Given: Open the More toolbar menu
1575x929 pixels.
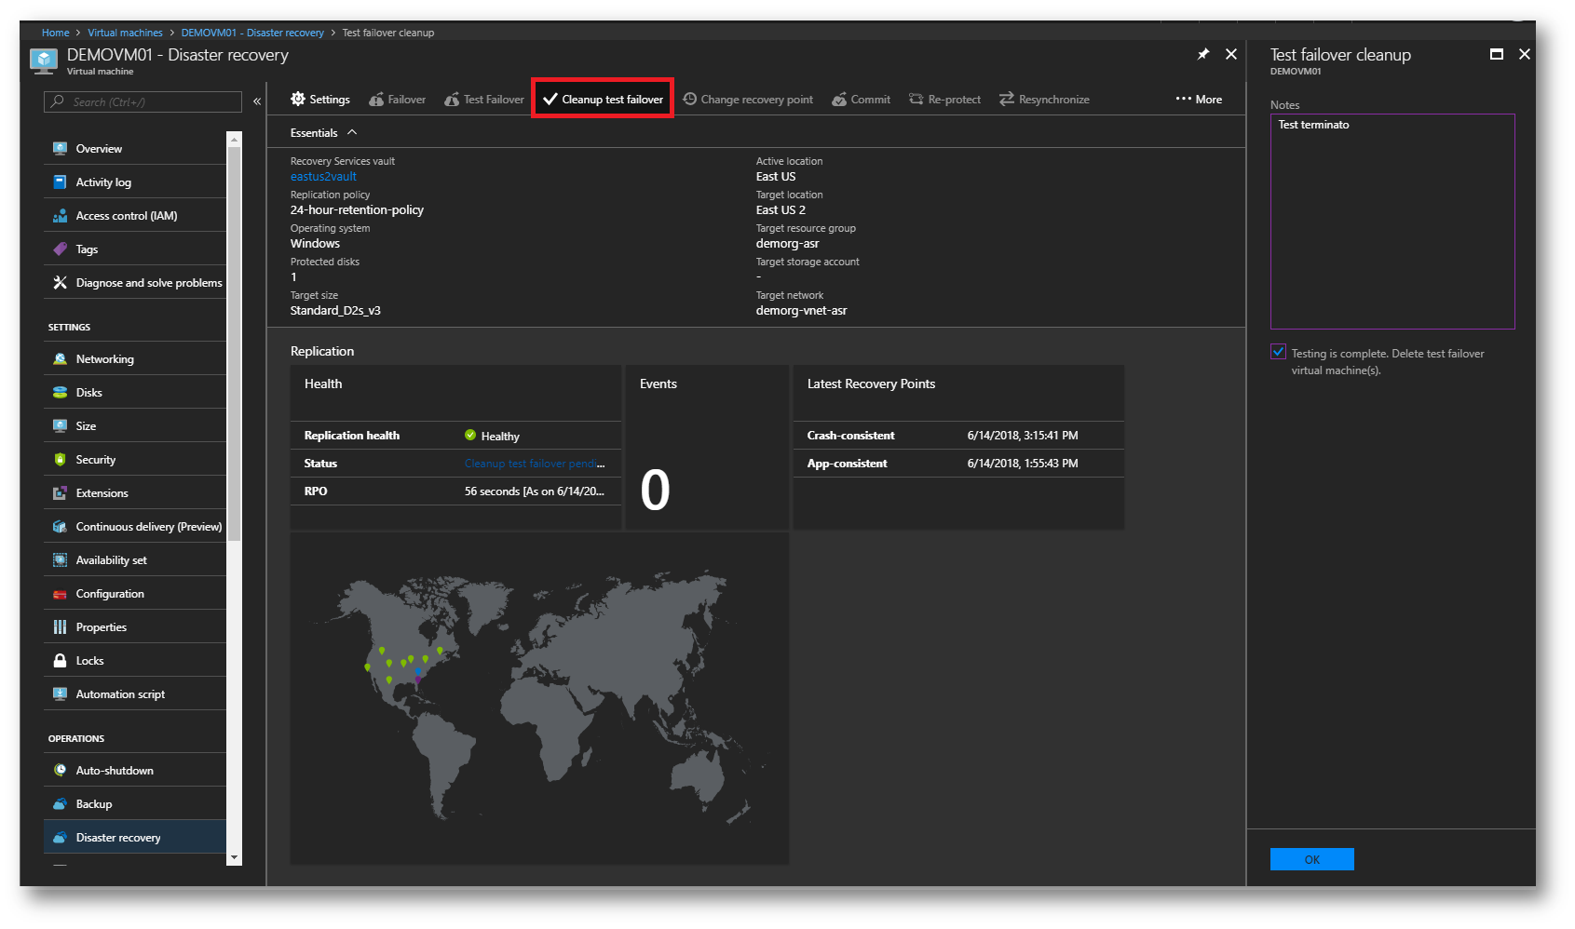Looking at the screenshot, I should (x=1199, y=99).
